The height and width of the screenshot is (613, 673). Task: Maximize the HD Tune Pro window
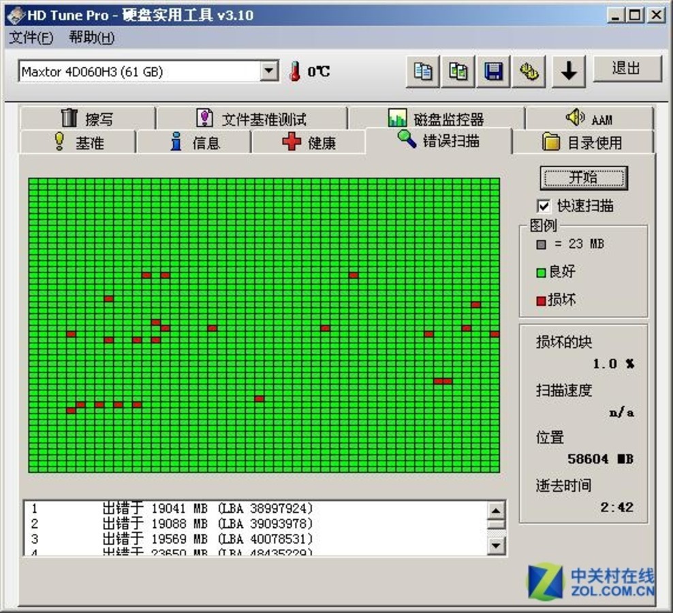pyautogui.click(x=636, y=16)
